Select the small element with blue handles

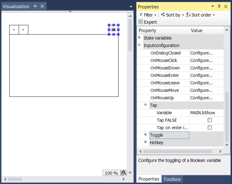click(114, 30)
